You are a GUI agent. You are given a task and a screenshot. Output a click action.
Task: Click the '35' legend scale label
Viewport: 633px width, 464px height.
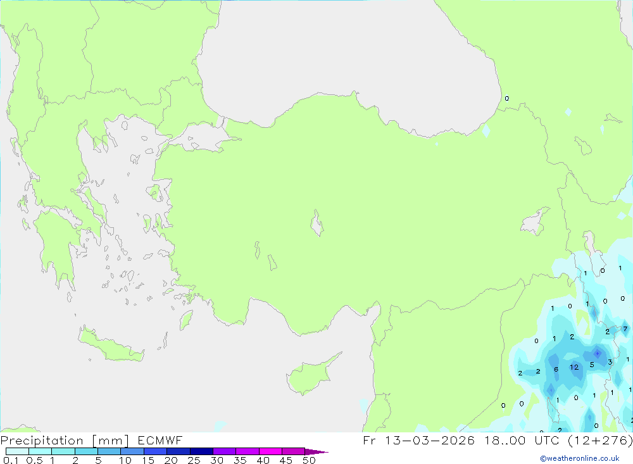pos(240,460)
